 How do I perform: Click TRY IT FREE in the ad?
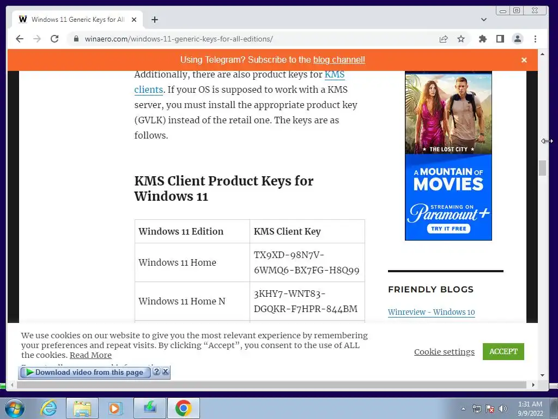point(449,229)
